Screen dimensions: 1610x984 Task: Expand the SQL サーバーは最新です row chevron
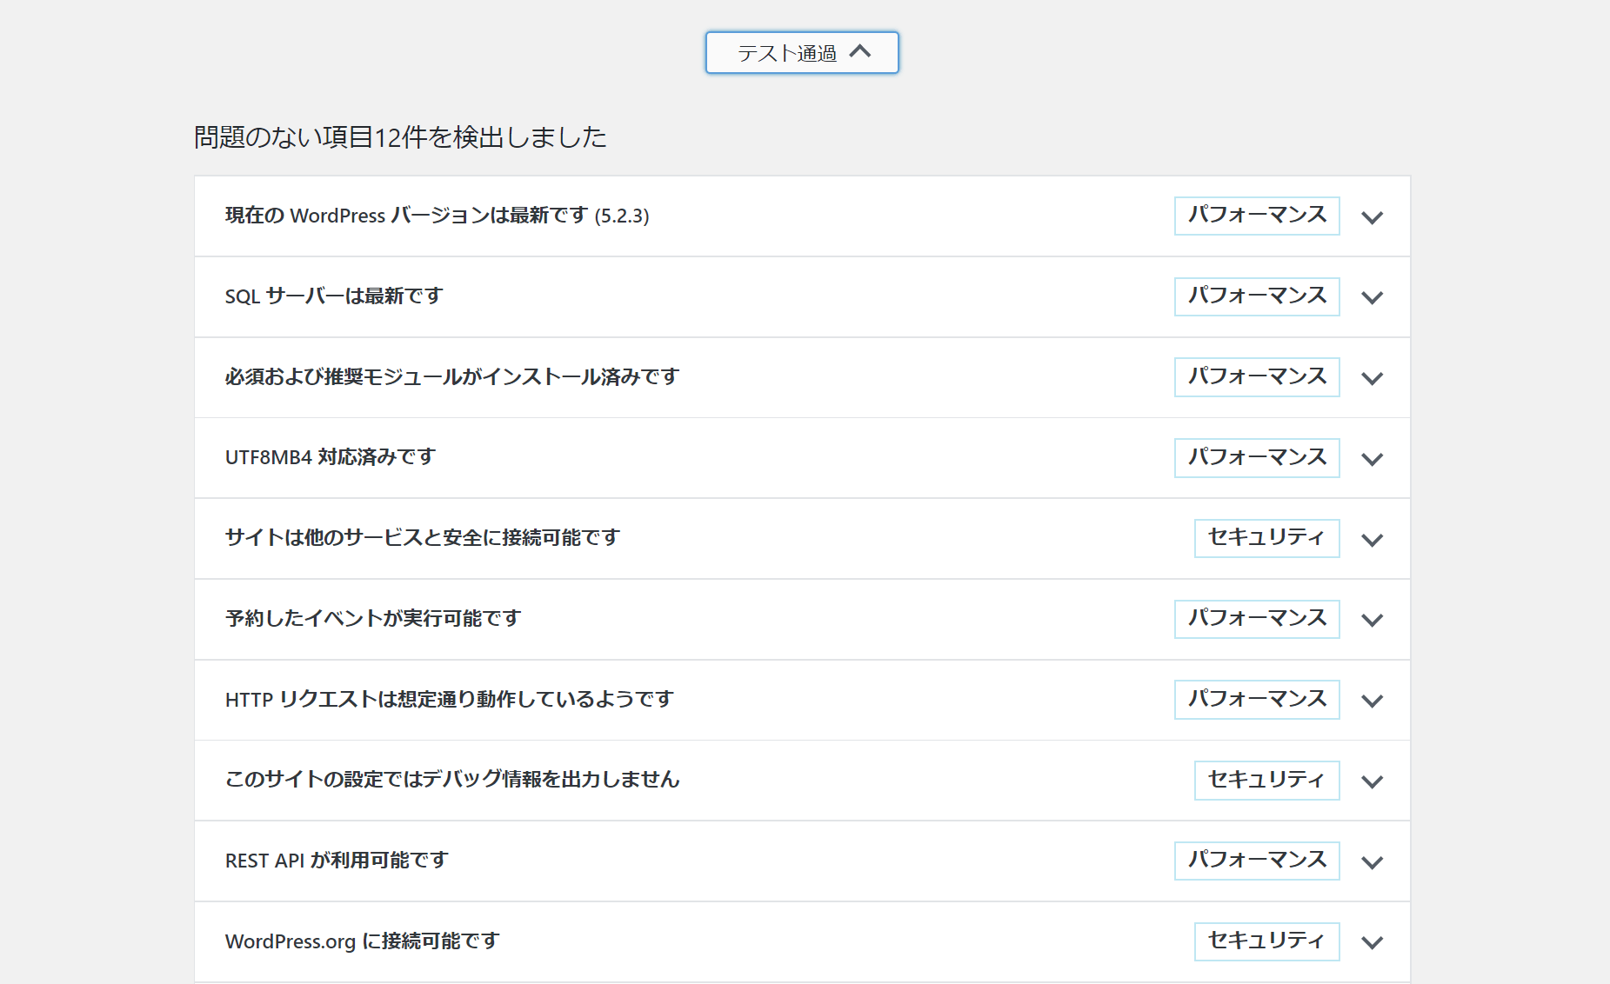[1372, 297]
